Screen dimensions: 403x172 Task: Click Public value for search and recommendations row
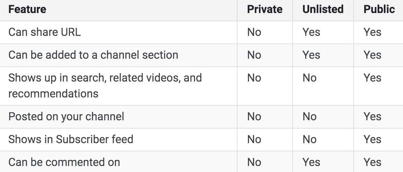[x=372, y=78]
